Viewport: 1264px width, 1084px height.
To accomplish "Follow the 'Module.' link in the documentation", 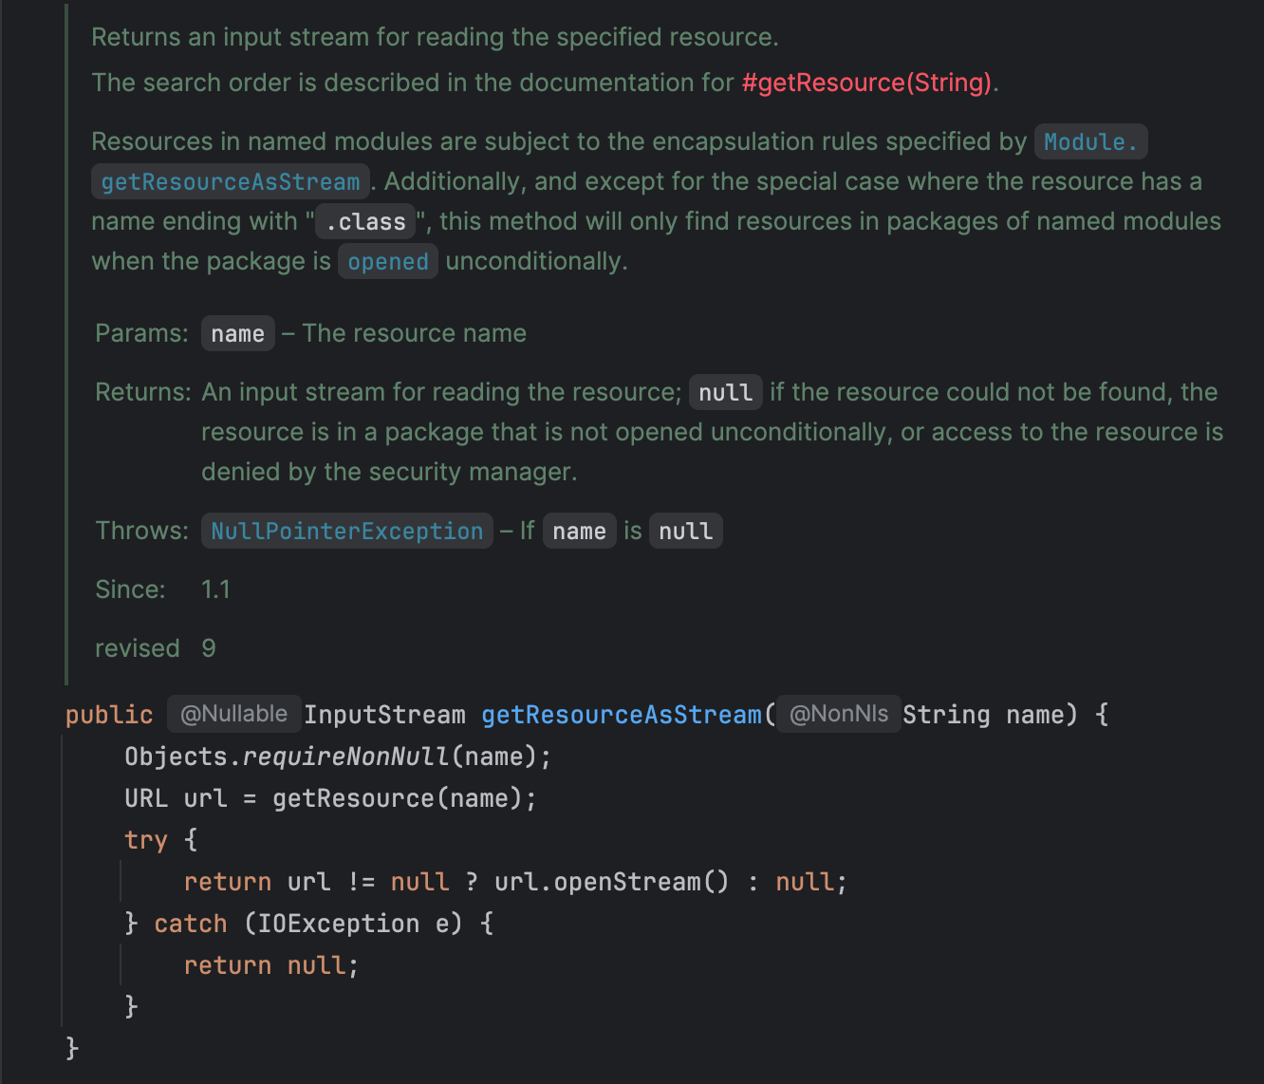I will coord(1090,141).
